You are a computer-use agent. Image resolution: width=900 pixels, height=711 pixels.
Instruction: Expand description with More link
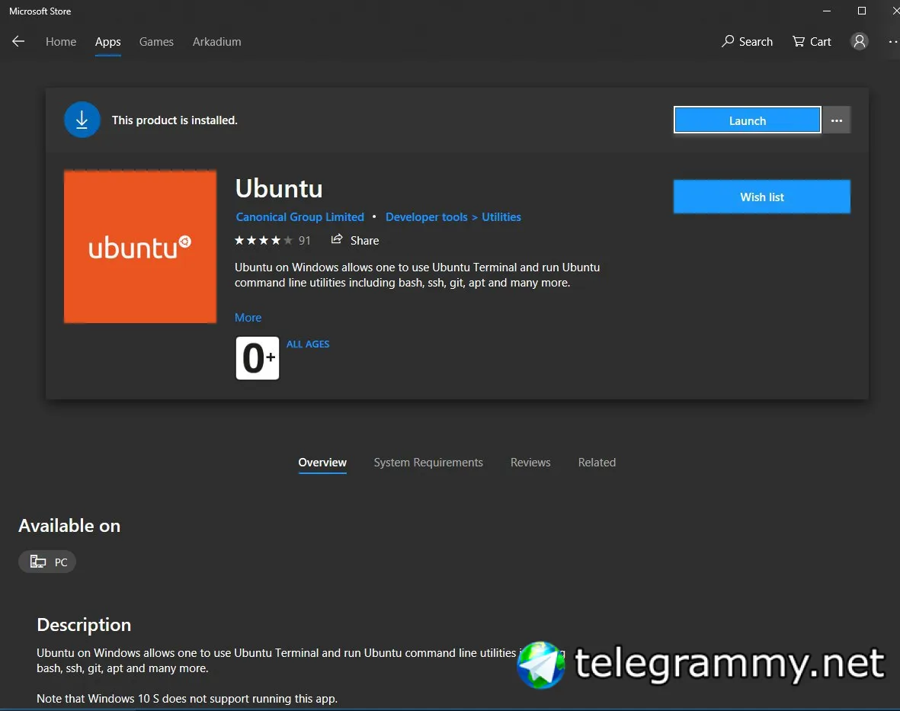pyautogui.click(x=248, y=317)
